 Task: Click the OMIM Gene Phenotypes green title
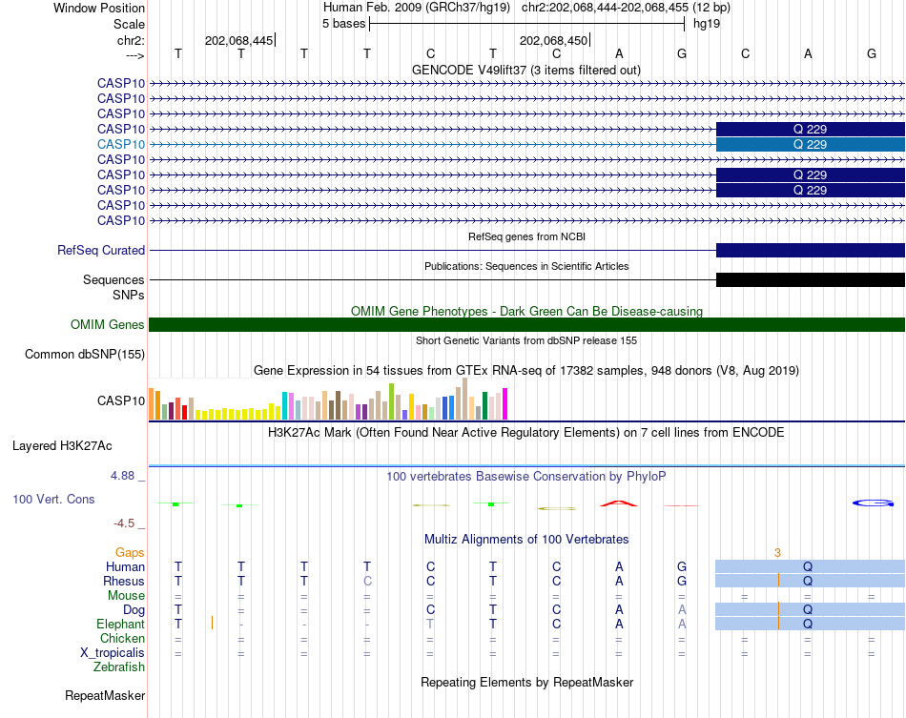527,312
